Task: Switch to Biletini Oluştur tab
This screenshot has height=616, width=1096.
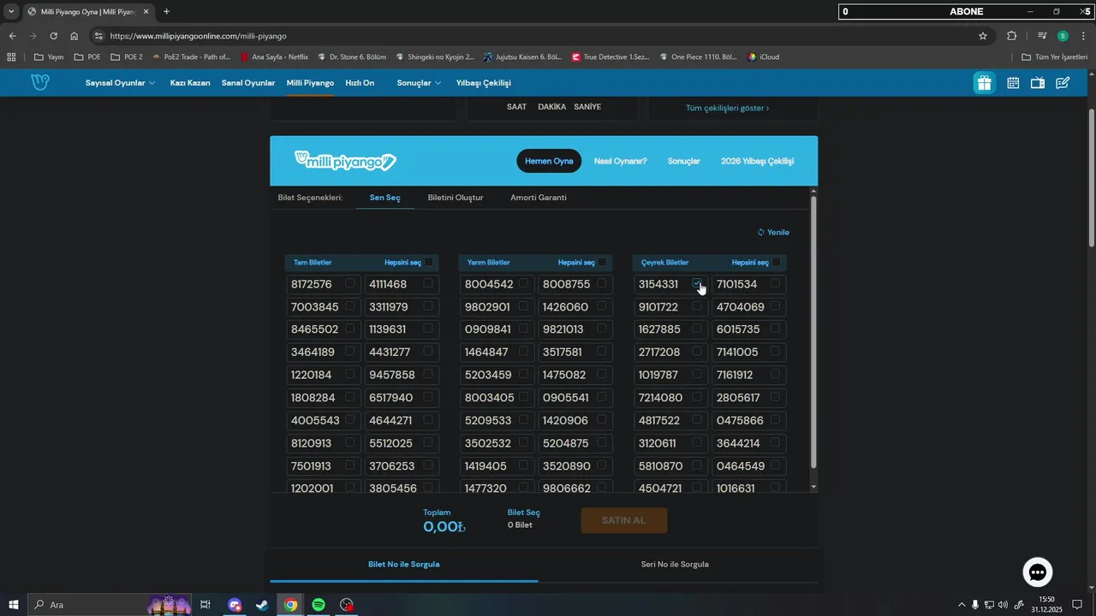Action: tap(456, 198)
